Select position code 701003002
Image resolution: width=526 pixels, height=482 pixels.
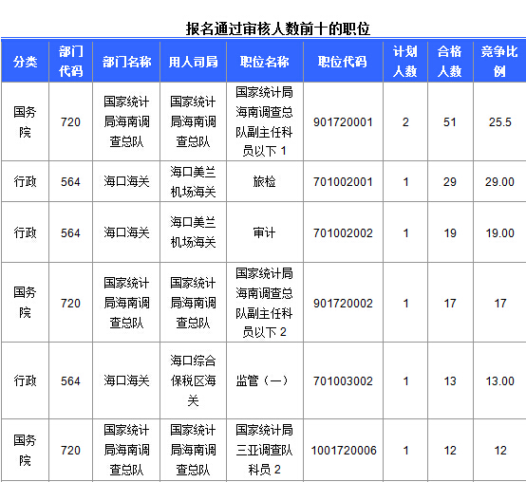(x=343, y=381)
